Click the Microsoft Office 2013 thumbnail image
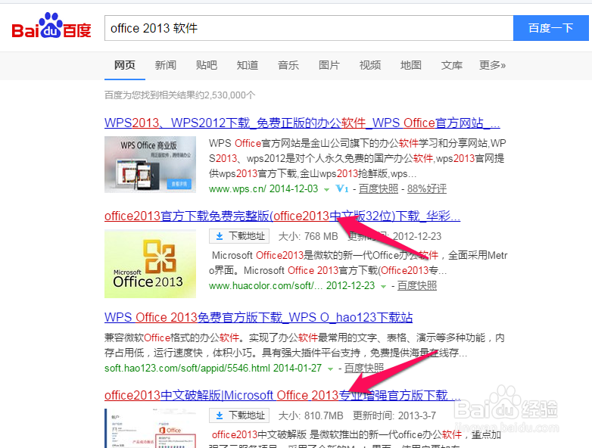592x448 pixels. coord(150,264)
